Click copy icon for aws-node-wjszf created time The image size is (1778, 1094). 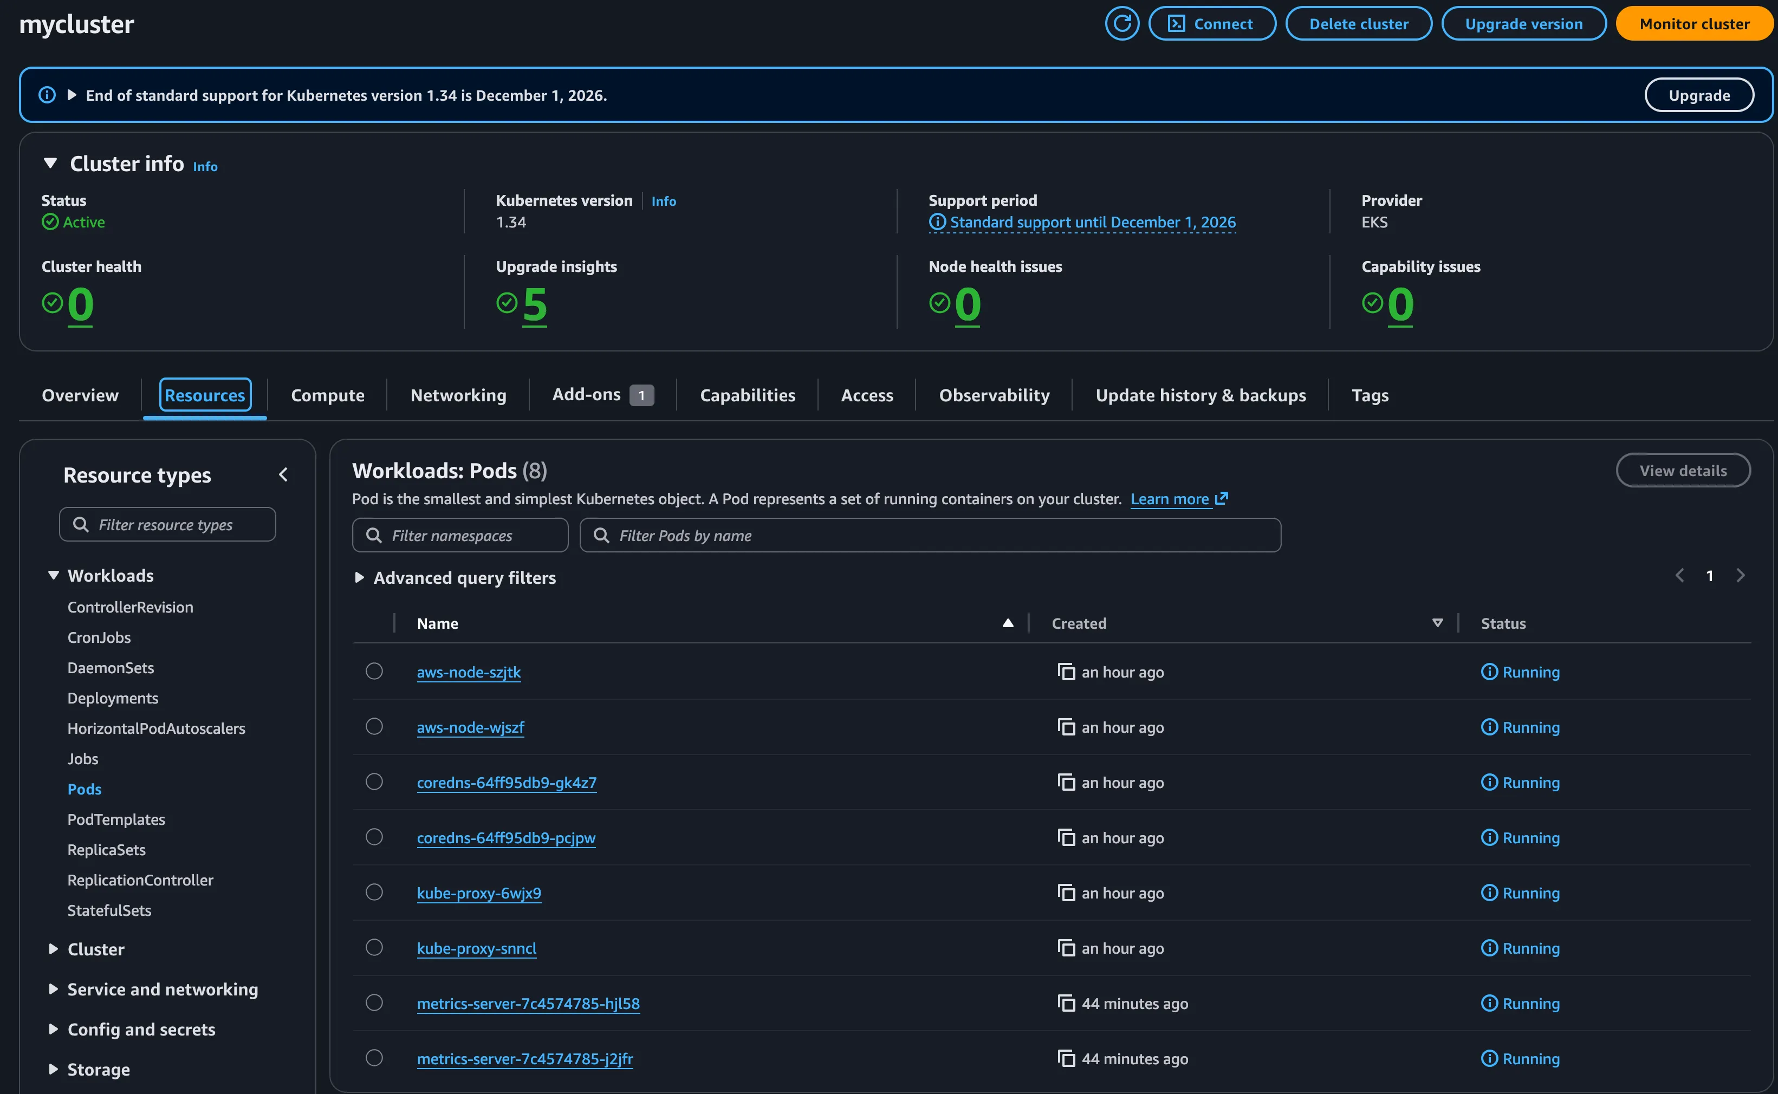point(1066,726)
